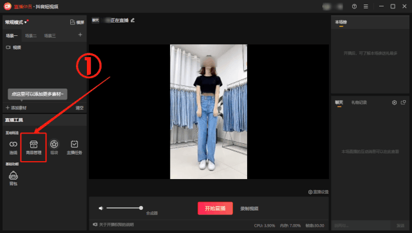Open the 商品管理 product management tool

[x=33, y=147]
